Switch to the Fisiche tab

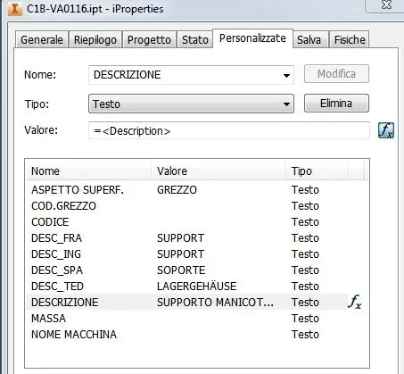(x=350, y=39)
